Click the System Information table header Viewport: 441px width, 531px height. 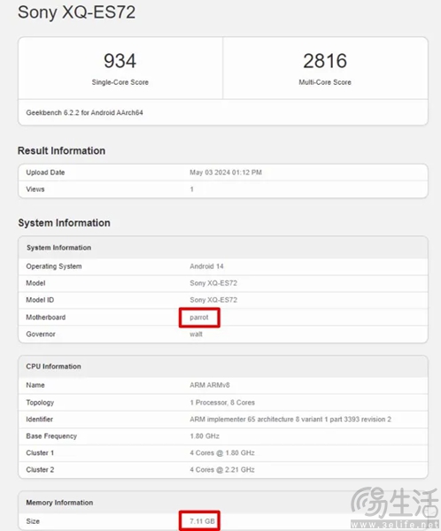[x=58, y=248]
